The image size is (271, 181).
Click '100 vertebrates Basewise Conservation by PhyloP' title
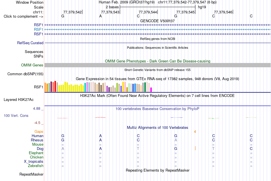pyautogui.click(x=157, y=109)
